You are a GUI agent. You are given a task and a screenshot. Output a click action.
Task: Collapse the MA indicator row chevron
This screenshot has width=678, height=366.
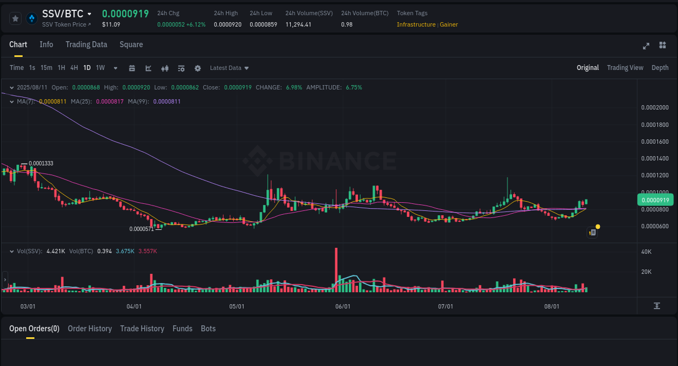(x=11, y=100)
